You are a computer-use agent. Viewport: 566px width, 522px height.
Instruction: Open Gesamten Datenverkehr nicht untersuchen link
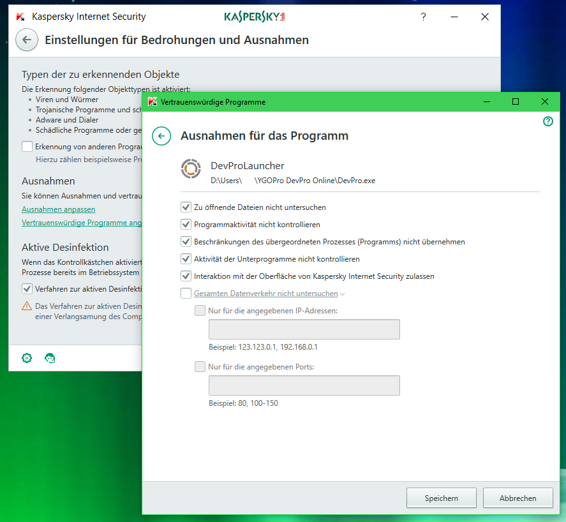[x=265, y=294]
